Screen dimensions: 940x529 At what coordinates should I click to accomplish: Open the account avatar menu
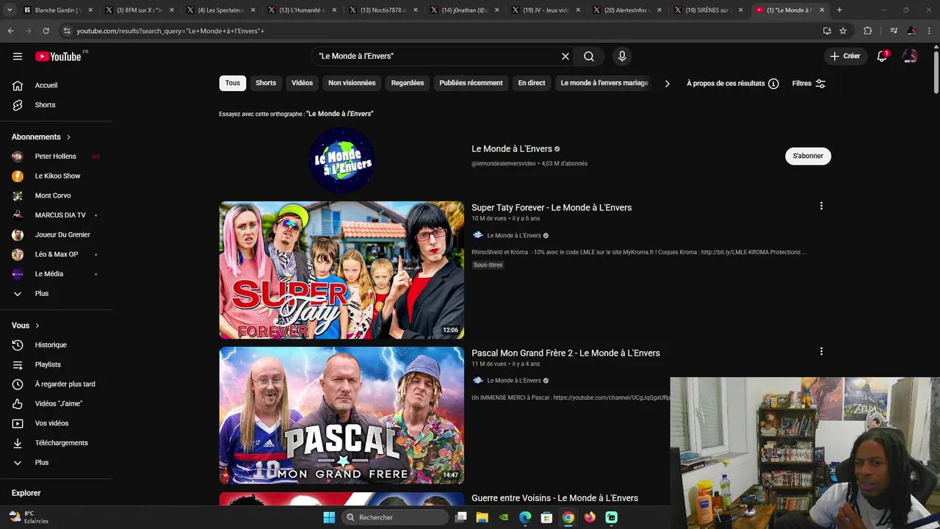pos(910,56)
